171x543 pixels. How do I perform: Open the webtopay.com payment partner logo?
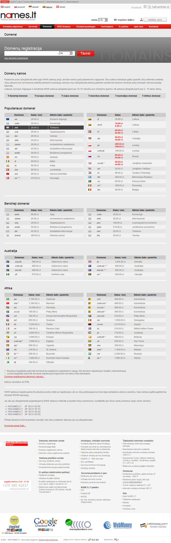154,525
